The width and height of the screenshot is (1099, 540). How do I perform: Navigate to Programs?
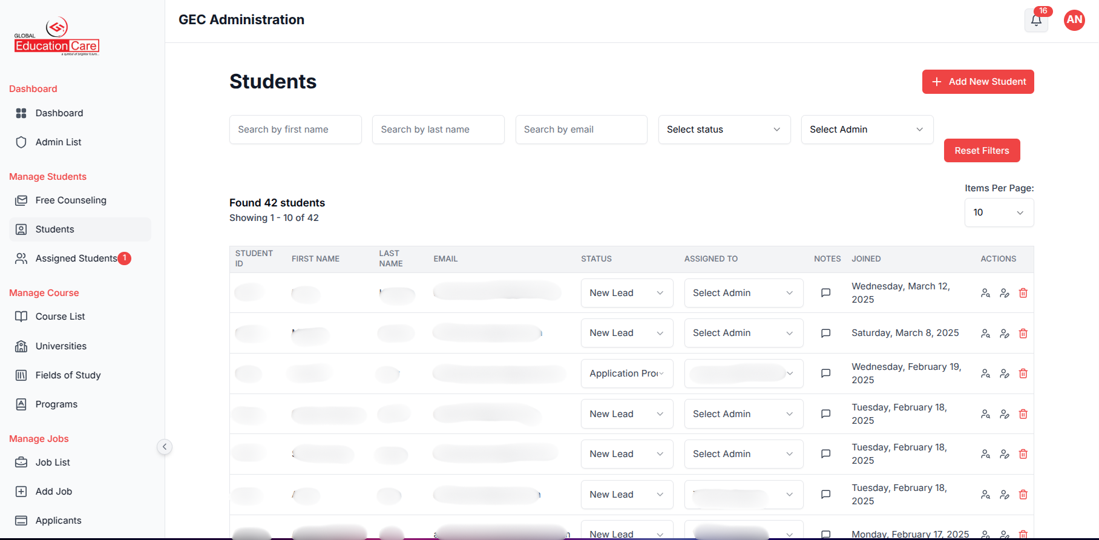tap(80, 404)
